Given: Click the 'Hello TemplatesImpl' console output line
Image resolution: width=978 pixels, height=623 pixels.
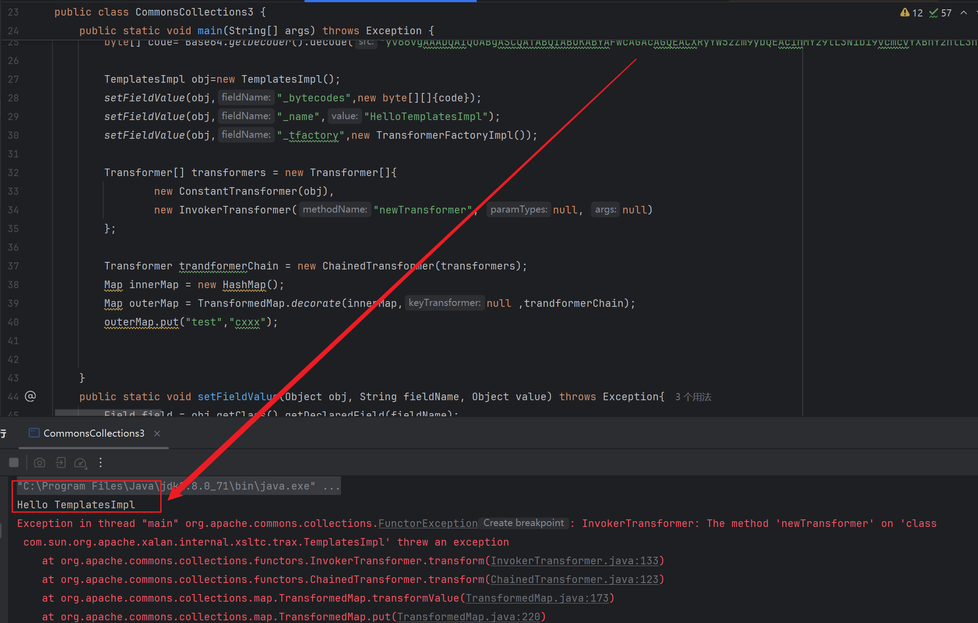Looking at the screenshot, I should coord(76,505).
